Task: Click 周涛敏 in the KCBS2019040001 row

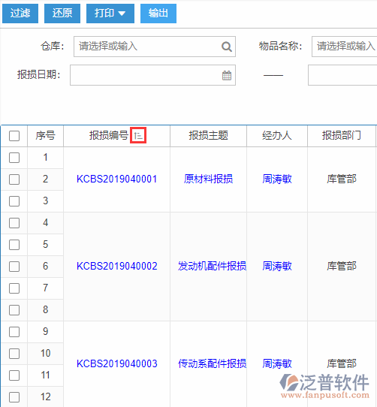Action: point(277,179)
